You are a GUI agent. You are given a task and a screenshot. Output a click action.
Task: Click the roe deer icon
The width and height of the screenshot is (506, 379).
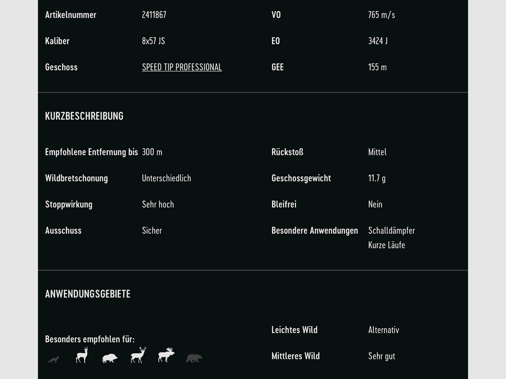[82, 355]
